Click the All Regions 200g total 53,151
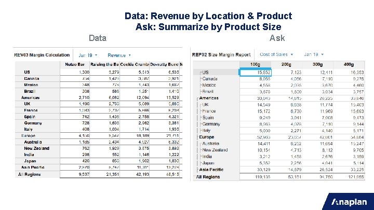This screenshot has width=374, height=210. coord(286,177)
